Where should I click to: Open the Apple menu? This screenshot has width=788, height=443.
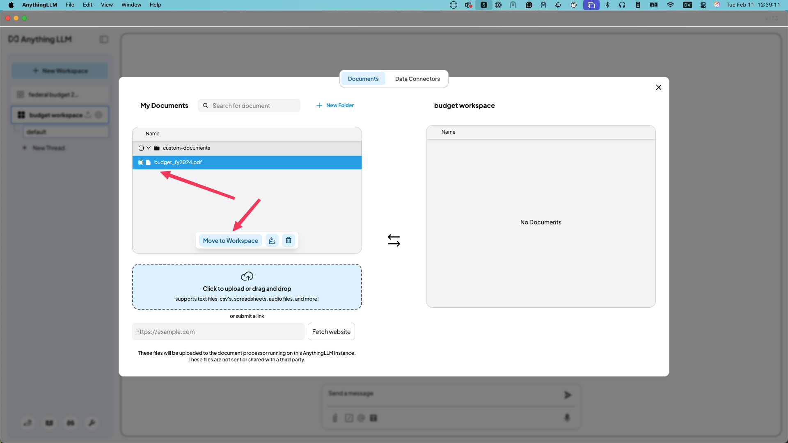pos(11,5)
